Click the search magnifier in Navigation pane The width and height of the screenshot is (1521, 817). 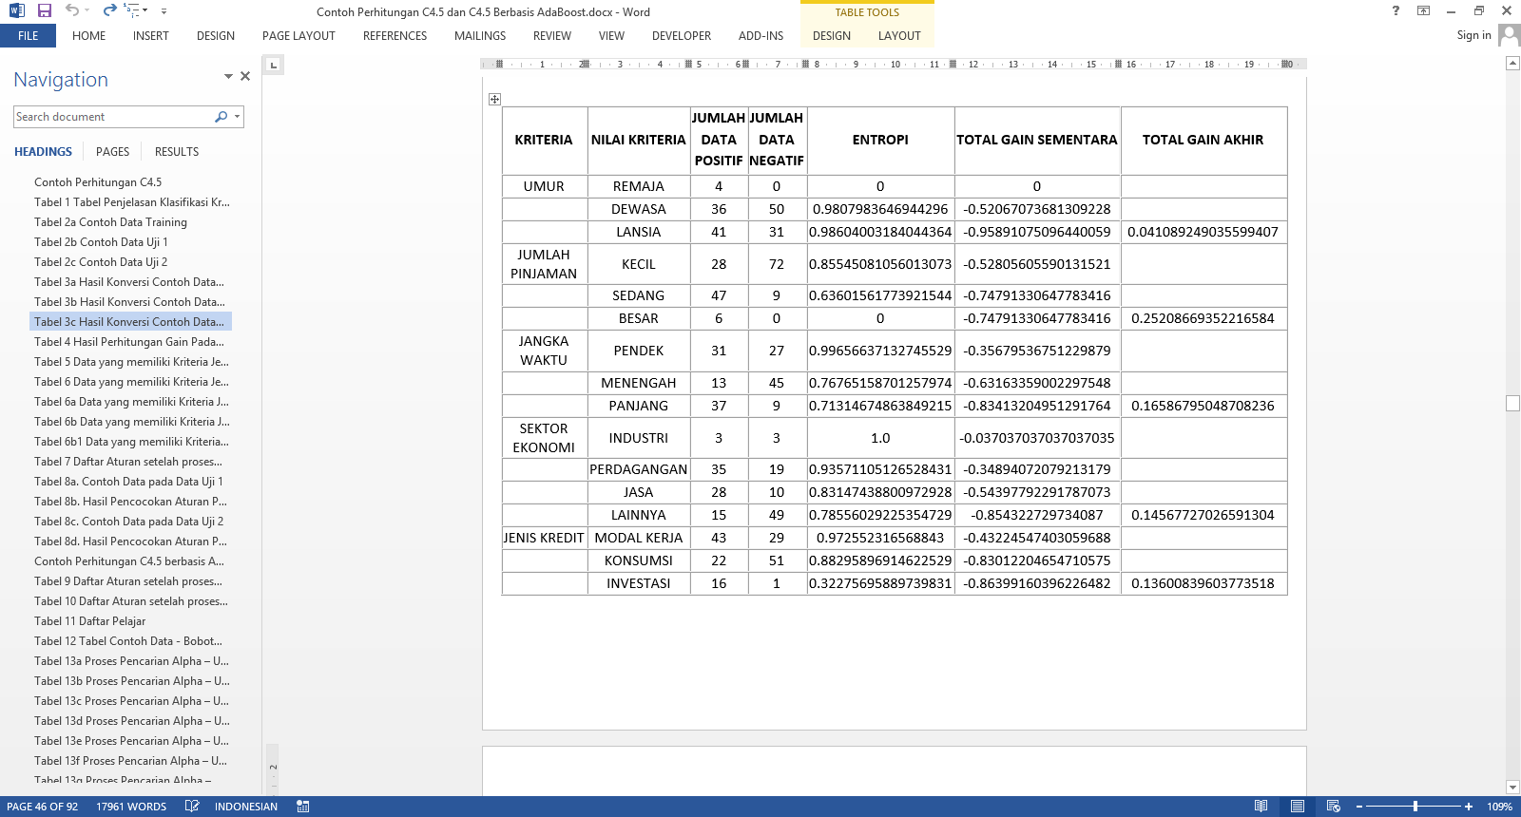221,117
